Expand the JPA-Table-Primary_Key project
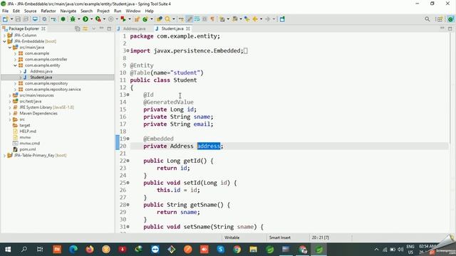The image size is (456, 256). (x=4, y=156)
